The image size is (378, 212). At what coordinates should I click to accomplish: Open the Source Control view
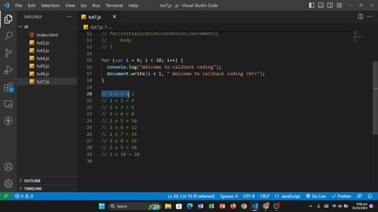click(x=8, y=52)
